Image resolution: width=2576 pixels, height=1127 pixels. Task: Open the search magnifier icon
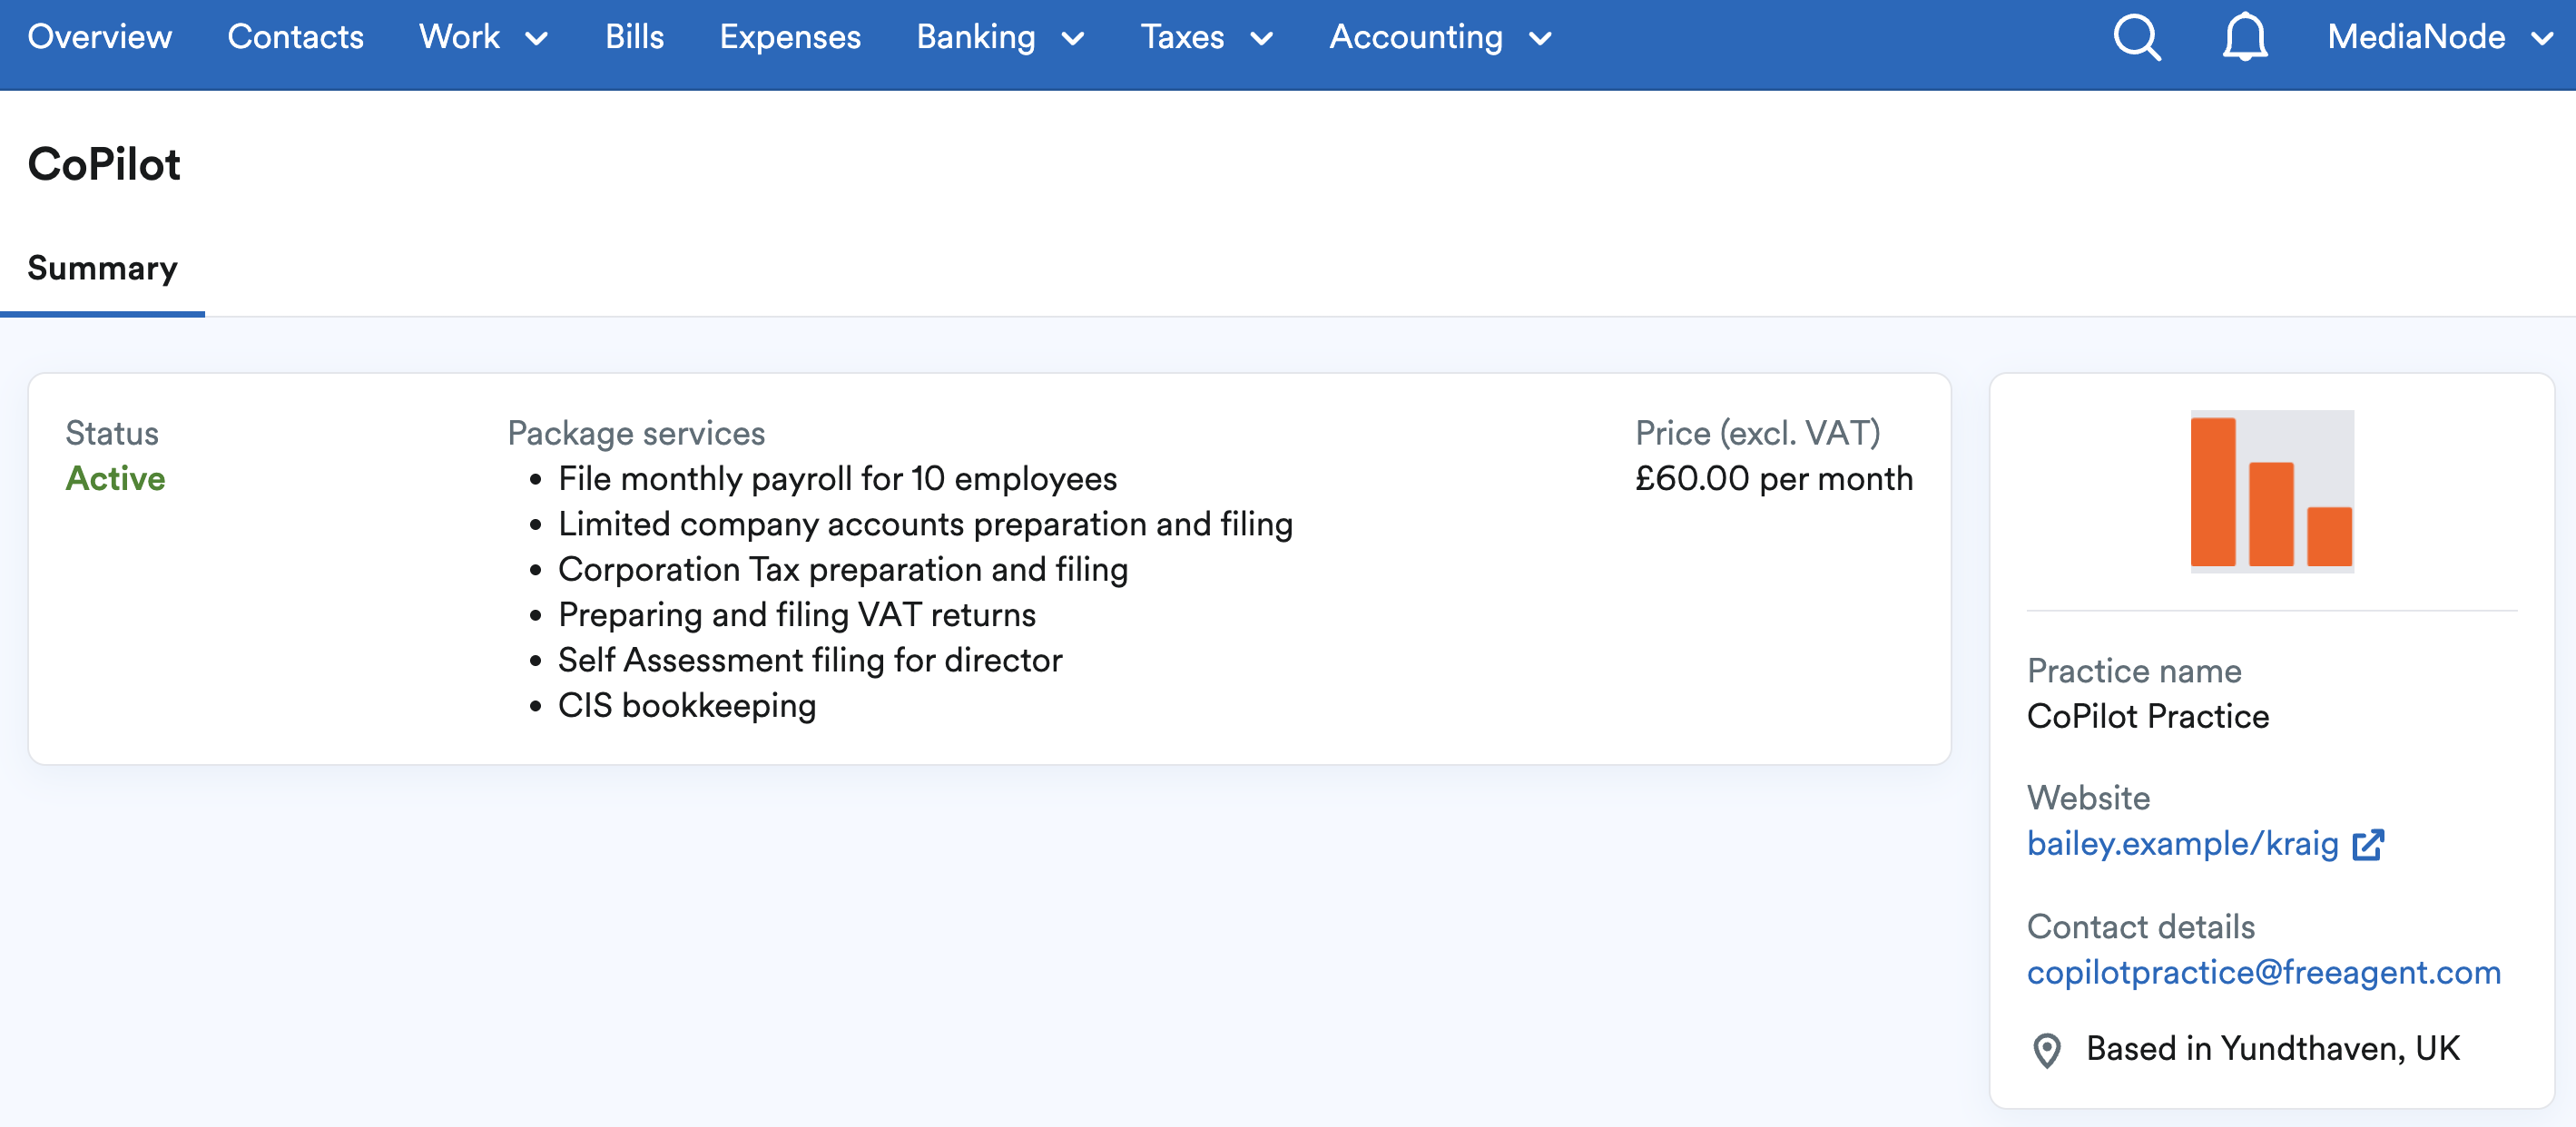pos(2137,38)
